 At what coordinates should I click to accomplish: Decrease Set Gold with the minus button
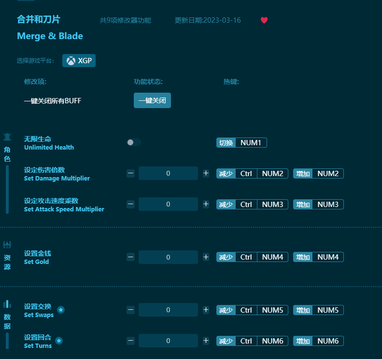click(x=130, y=257)
